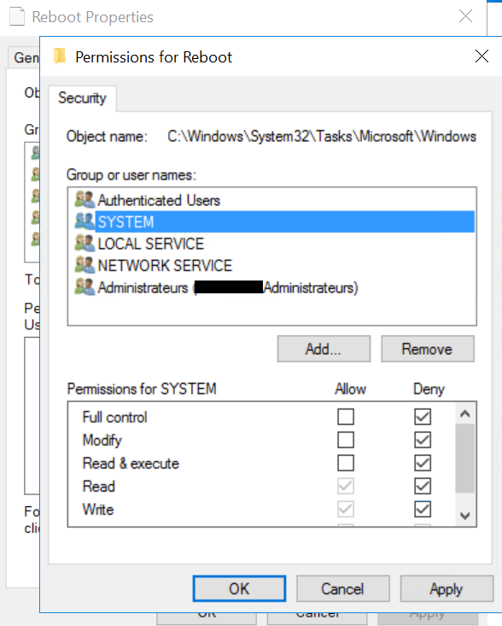Close the Permissions for Reboot dialog
Viewport: 502px width, 626px height.
[x=482, y=56]
